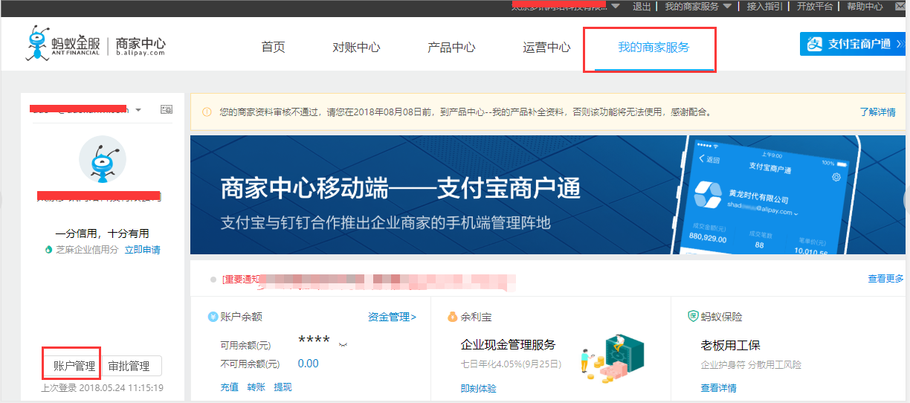The image size is (910, 403).
Task: Switch to 运营中心 tab
Action: pyautogui.click(x=546, y=47)
